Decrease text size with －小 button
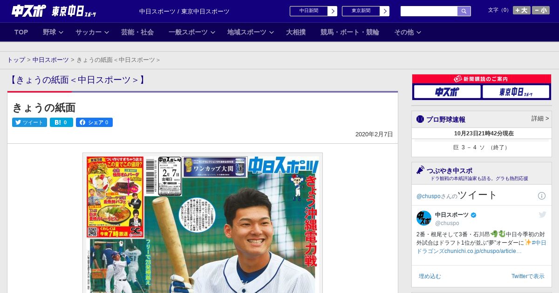This screenshot has width=559, height=293. [x=541, y=10]
